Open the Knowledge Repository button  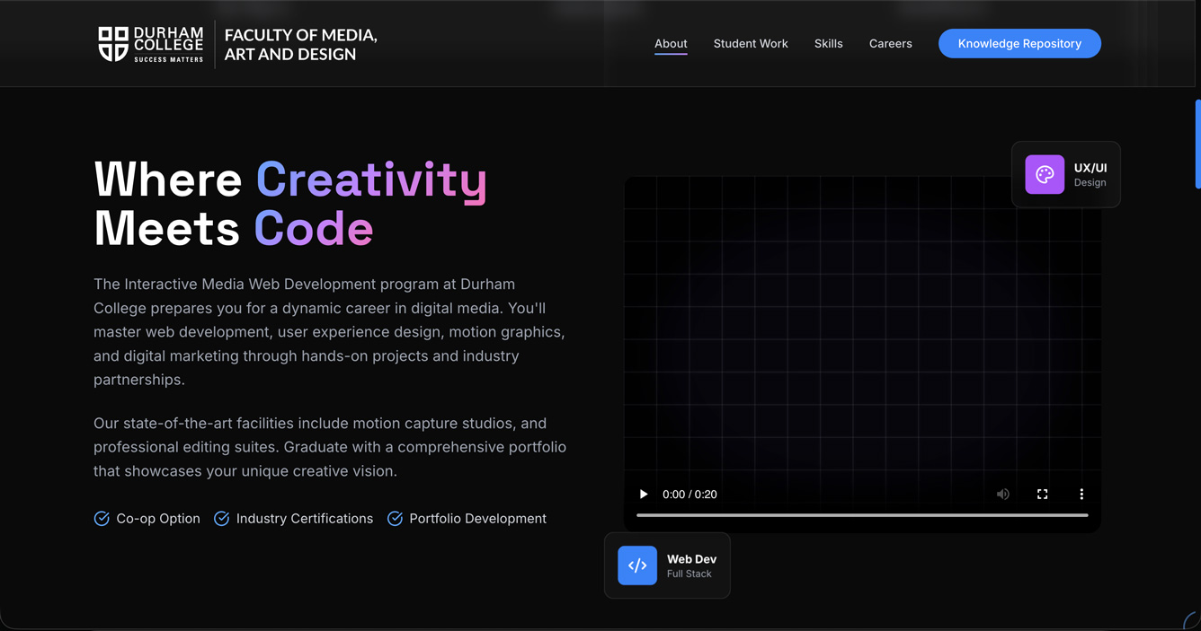1019,43
